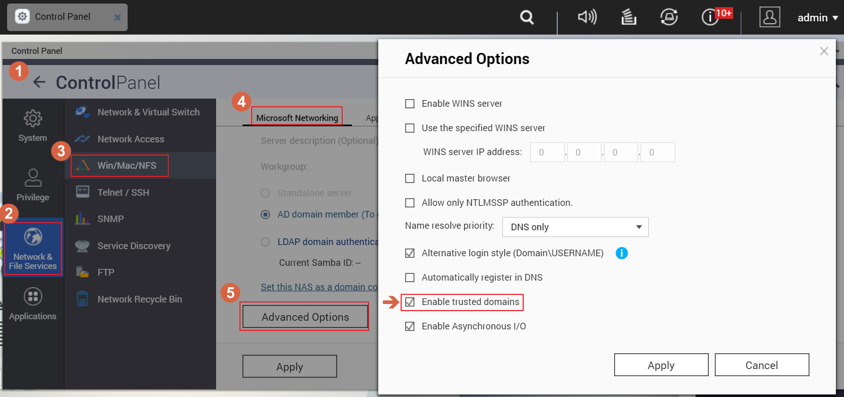Expand the admin account menu
Screen dimensions: 844x397
click(x=817, y=17)
